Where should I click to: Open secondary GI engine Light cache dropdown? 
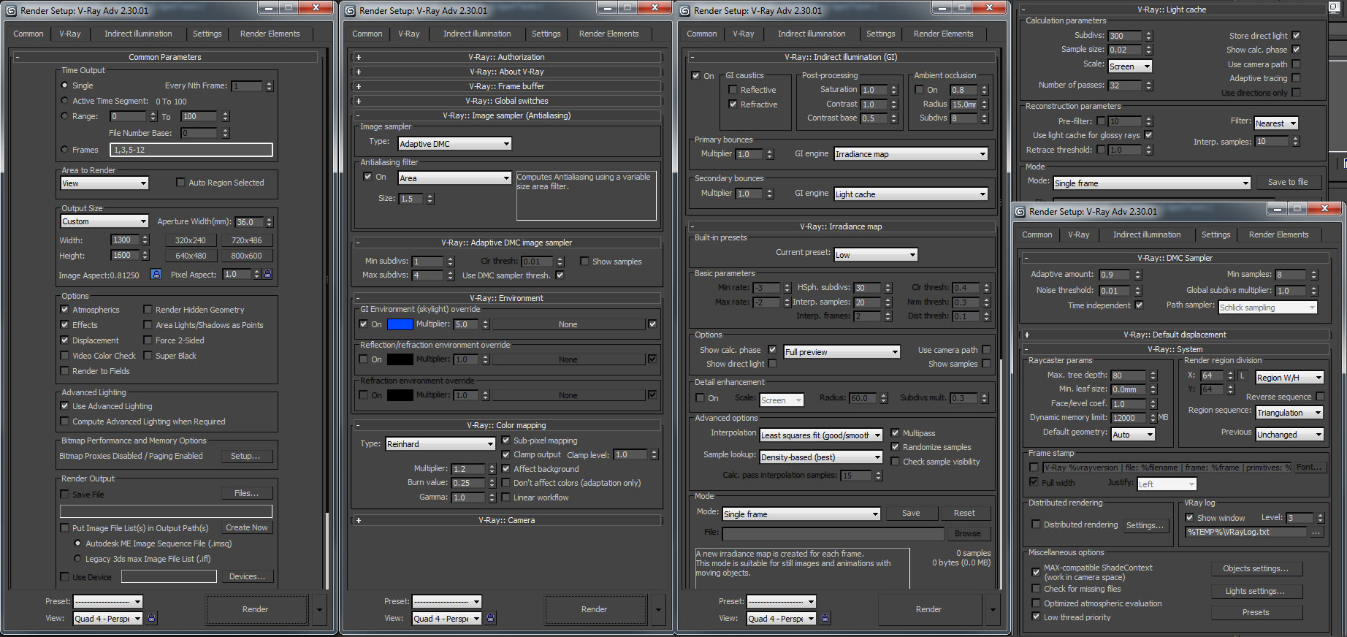[x=911, y=194]
